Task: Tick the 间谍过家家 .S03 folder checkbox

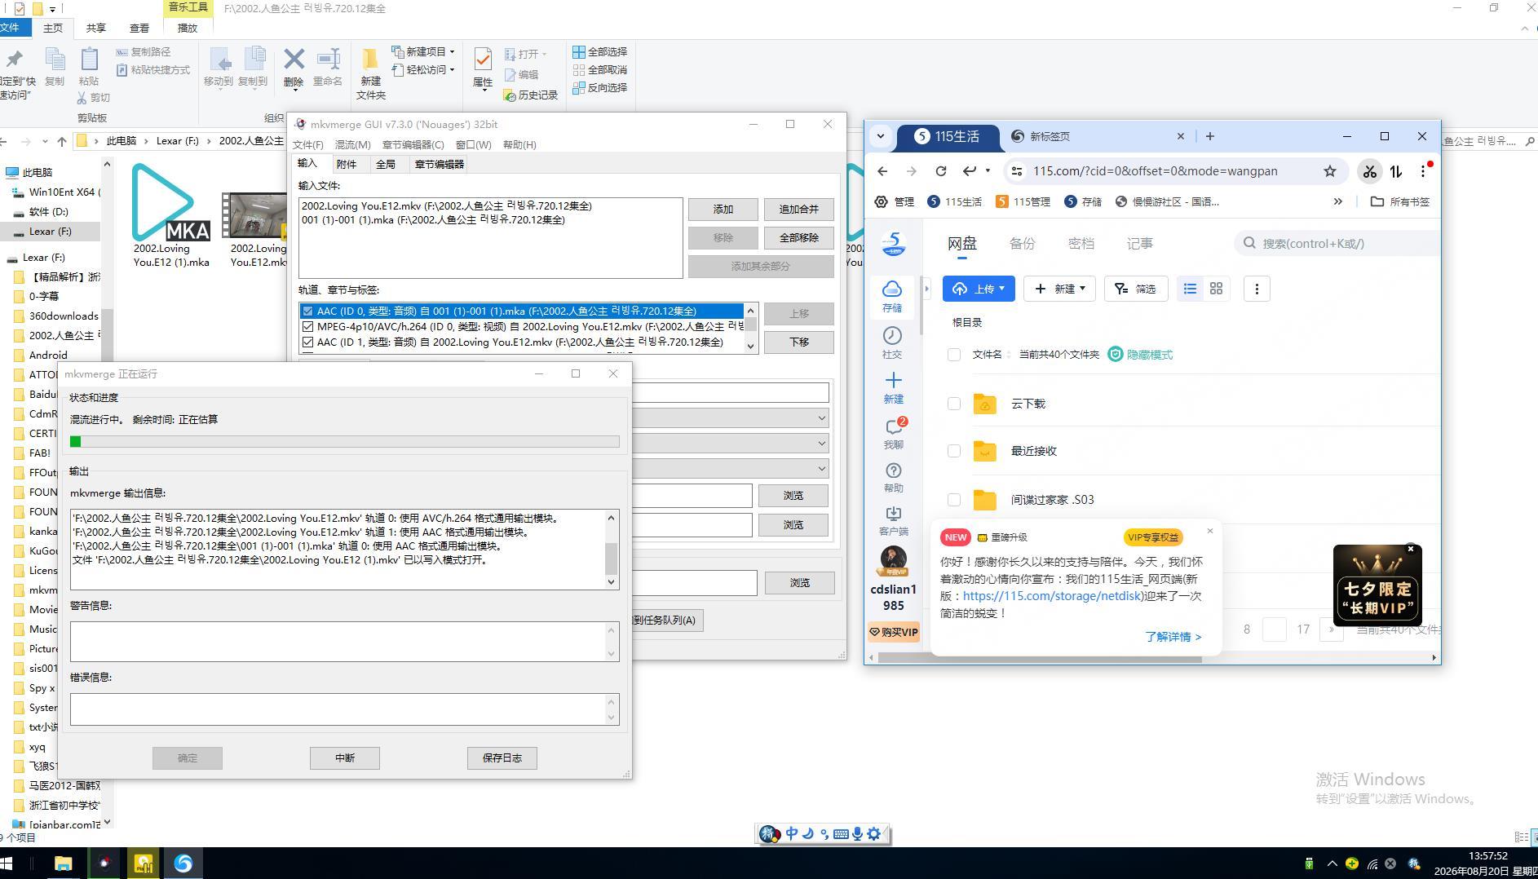Action: (x=954, y=500)
